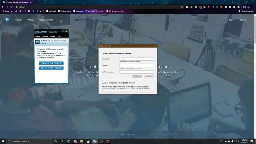Open a new browser tab
Image resolution: width=256 pixels, height=144 pixels.
click(x=36, y=2)
